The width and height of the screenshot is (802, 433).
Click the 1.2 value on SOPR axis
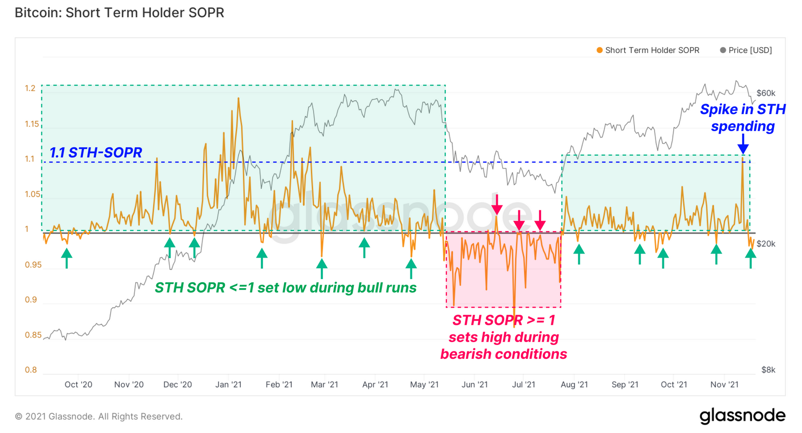[x=30, y=88]
